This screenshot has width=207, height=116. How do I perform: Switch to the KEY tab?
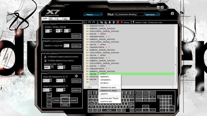coord(52,19)
